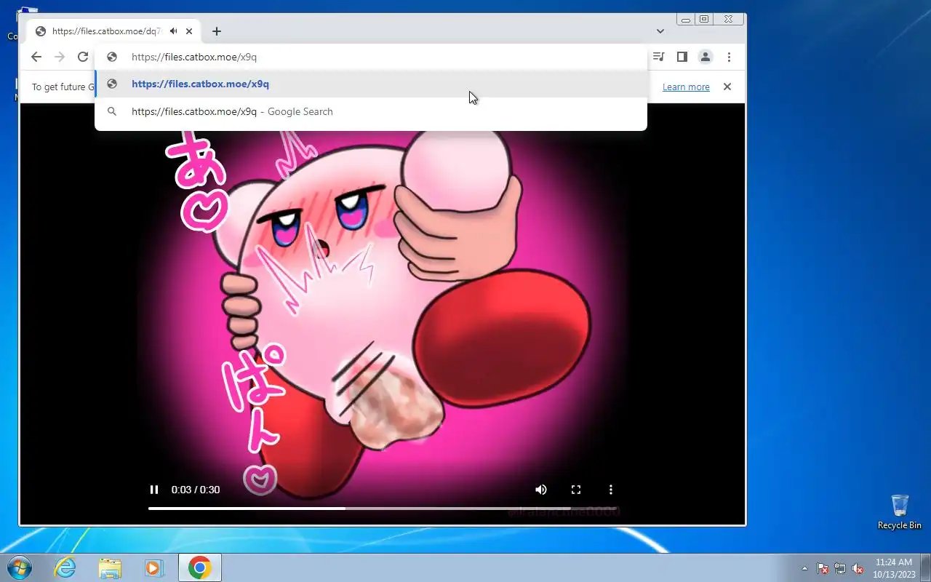Close the files.catbox.moe tab
931x582 pixels.
pyautogui.click(x=189, y=31)
